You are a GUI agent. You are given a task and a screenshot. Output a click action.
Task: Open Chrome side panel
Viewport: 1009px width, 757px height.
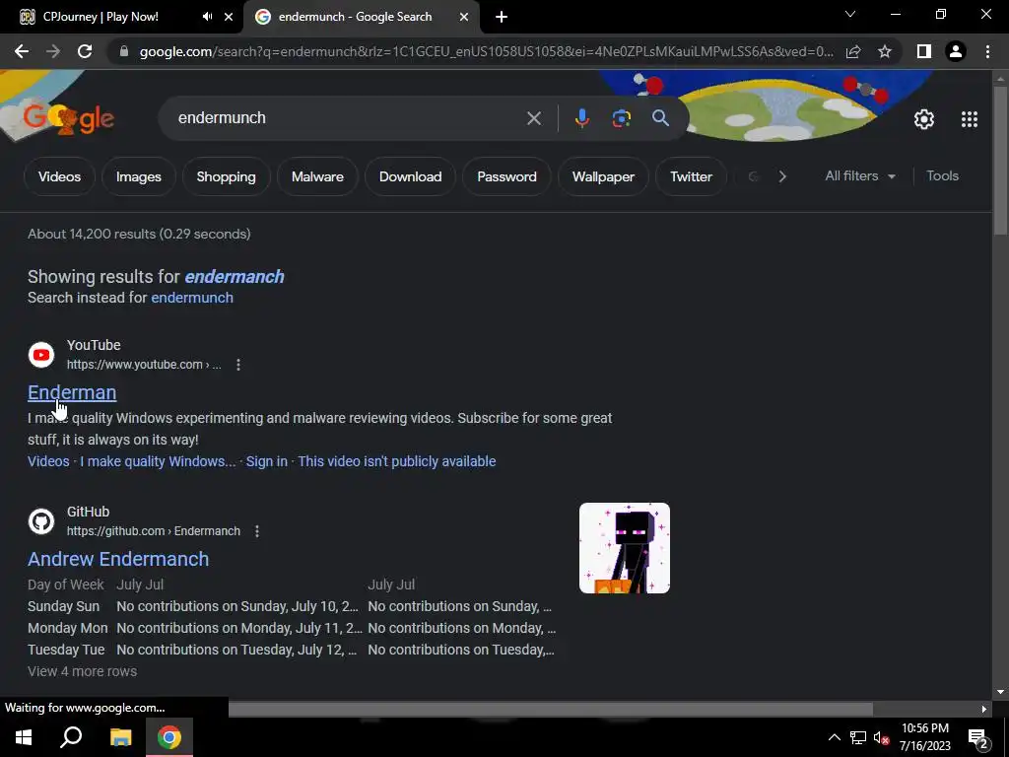pyautogui.click(x=924, y=51)
